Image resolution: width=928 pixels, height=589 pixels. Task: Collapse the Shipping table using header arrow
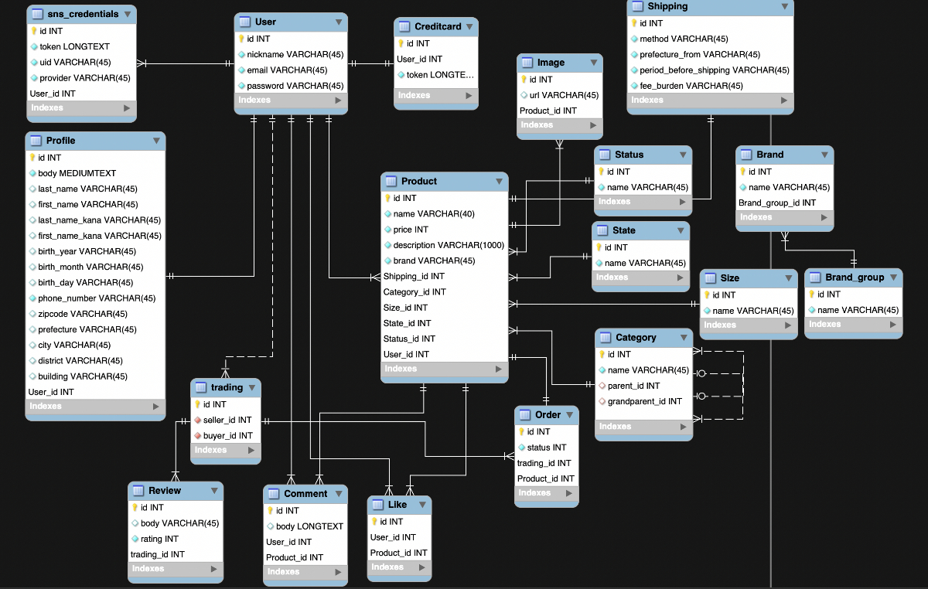point(785,7)
